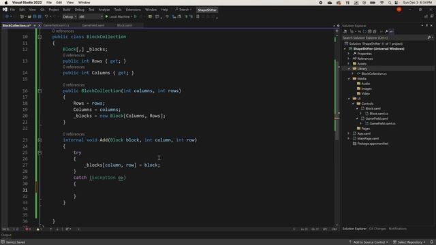Viewport: 436px width, 245px height.
Task: Select Block.xaml.cs in Solution Explorer
Action: pos(379,114)
